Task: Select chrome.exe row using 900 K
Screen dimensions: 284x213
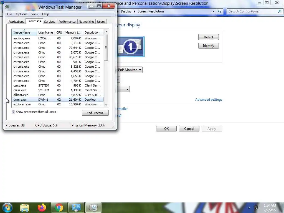Action: point(58,62)
